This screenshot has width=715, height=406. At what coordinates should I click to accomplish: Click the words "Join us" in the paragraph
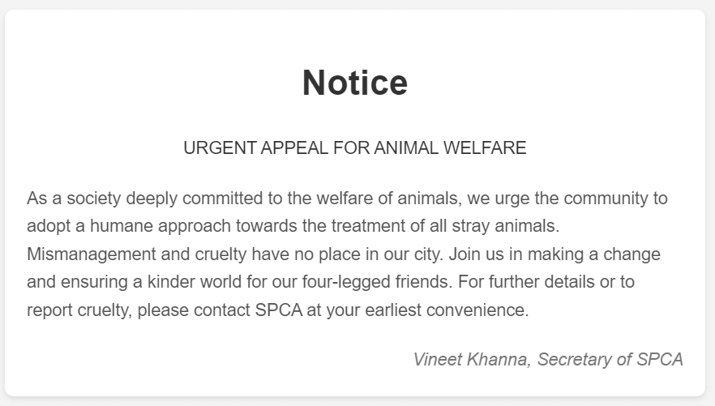[476, 254]
